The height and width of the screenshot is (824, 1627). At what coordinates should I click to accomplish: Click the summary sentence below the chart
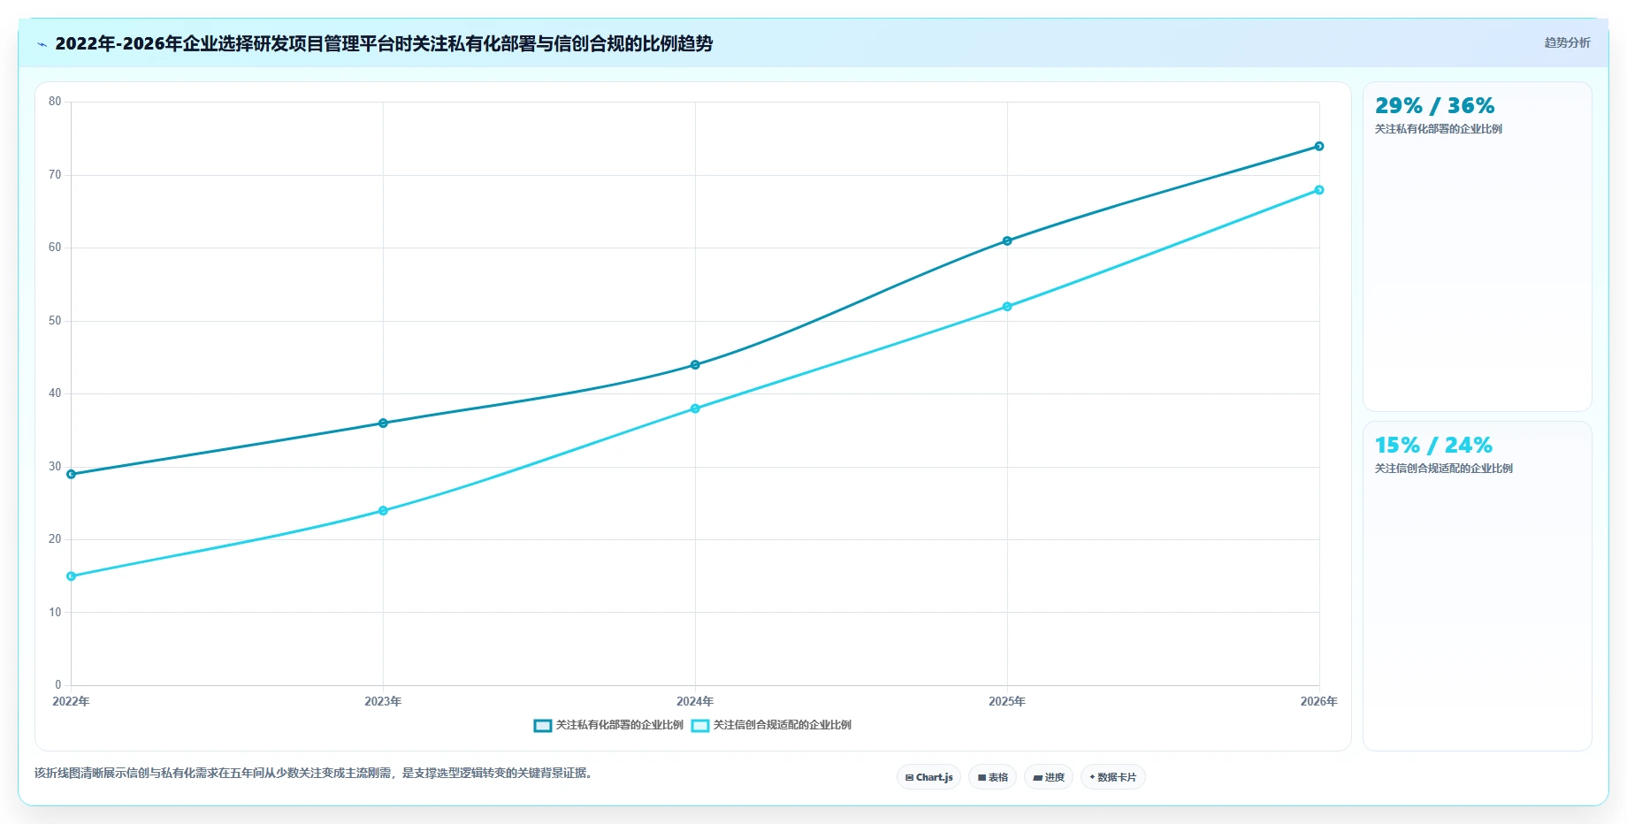point(313,774)
